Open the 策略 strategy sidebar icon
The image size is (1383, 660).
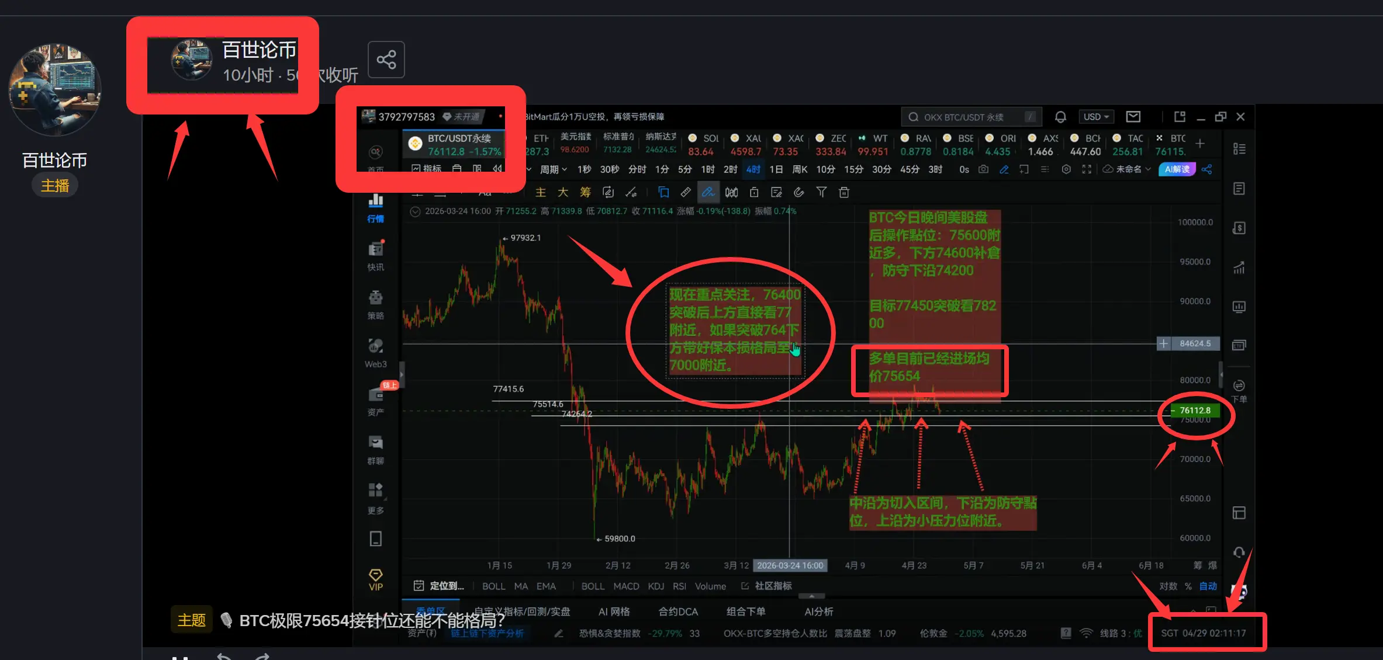click(x=375, y=304)
